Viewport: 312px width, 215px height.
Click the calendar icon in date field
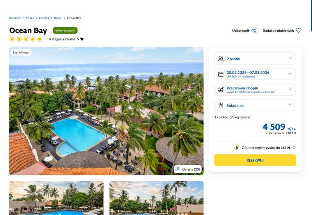click(x=221, y=74)
